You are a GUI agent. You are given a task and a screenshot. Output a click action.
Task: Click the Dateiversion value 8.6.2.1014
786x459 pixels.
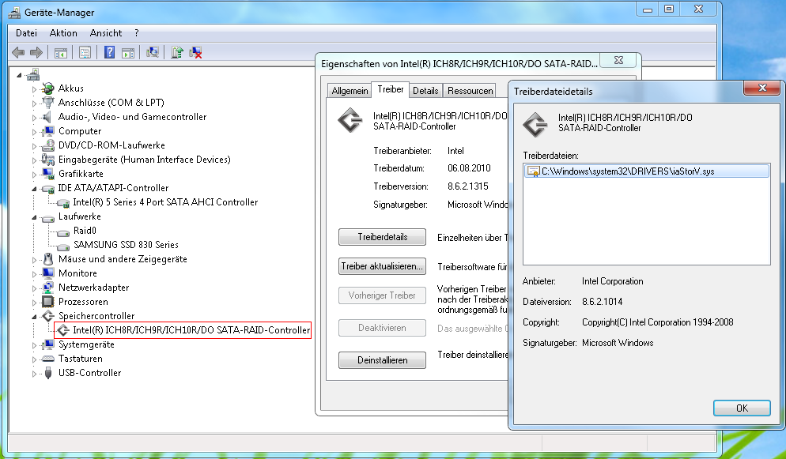coord(602,302)
